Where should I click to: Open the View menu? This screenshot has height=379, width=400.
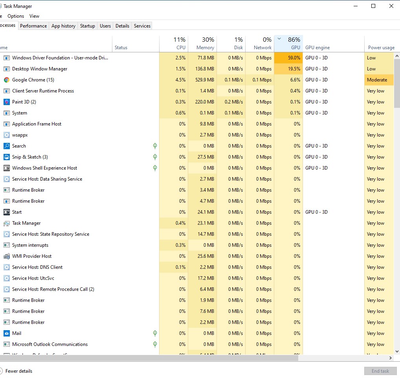[34, 16]
